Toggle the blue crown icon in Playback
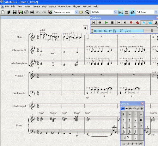 pos(150,22)
